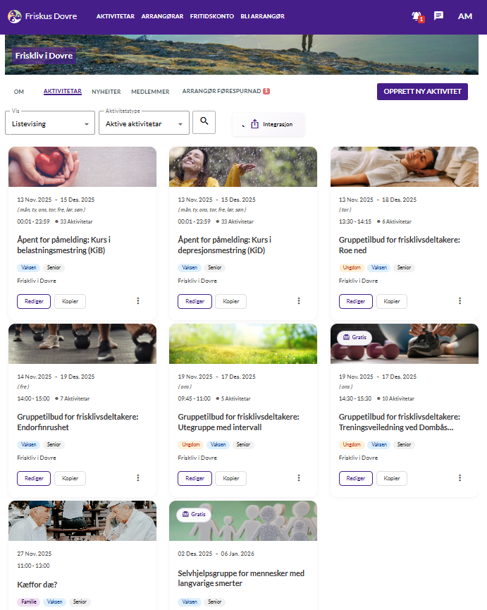Open the notifications bell icon
The image size is (487, 610).
[417, 16]
